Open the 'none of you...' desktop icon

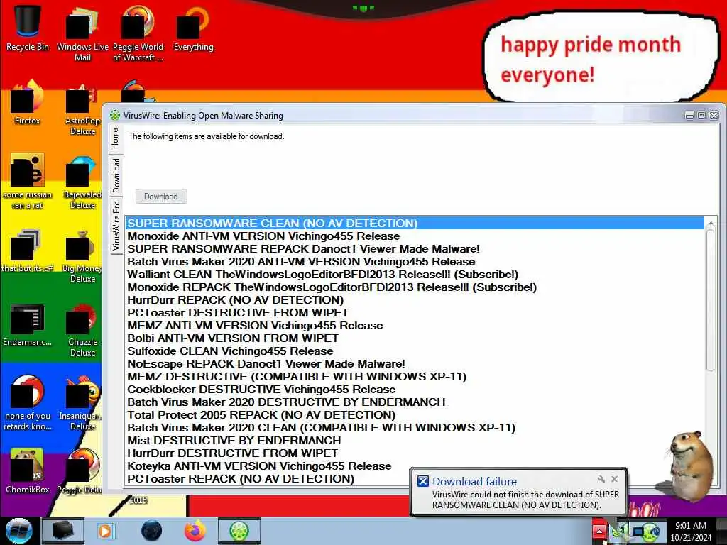pos(28,402)
